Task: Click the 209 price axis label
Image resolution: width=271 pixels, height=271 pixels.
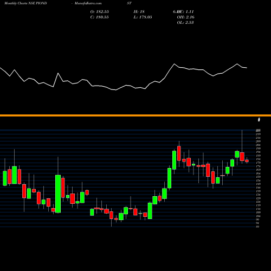Action: coord(258,141)
